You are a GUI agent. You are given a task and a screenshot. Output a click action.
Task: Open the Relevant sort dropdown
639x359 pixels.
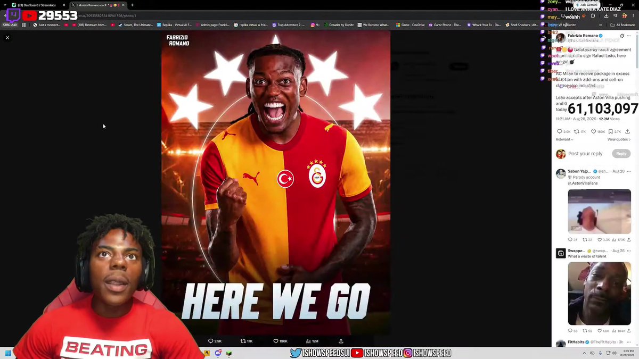[564, 139]
